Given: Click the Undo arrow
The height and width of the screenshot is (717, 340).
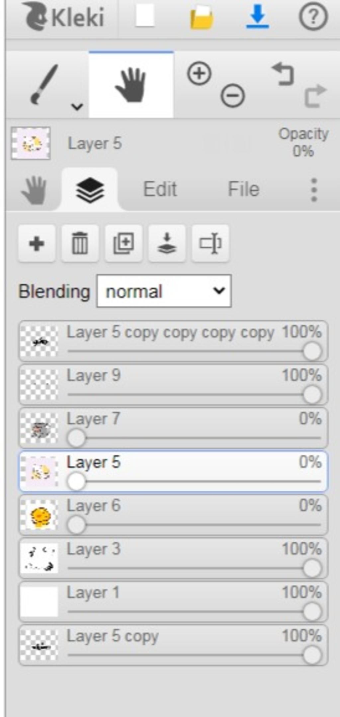Looking at the screenshot, I should pyautogui.click(x=283, y=74).
